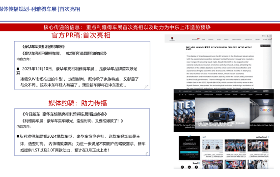Click the language globe icon on Hongqi site
This screenshot has width=280, height=177.
click(x=263, y=36)
